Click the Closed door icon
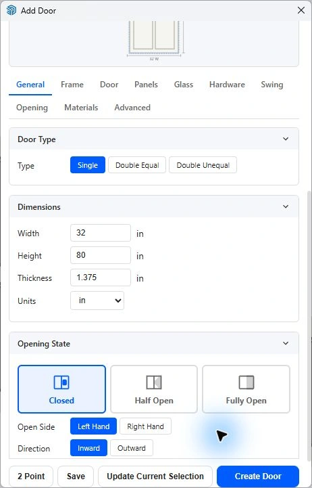 61,382
